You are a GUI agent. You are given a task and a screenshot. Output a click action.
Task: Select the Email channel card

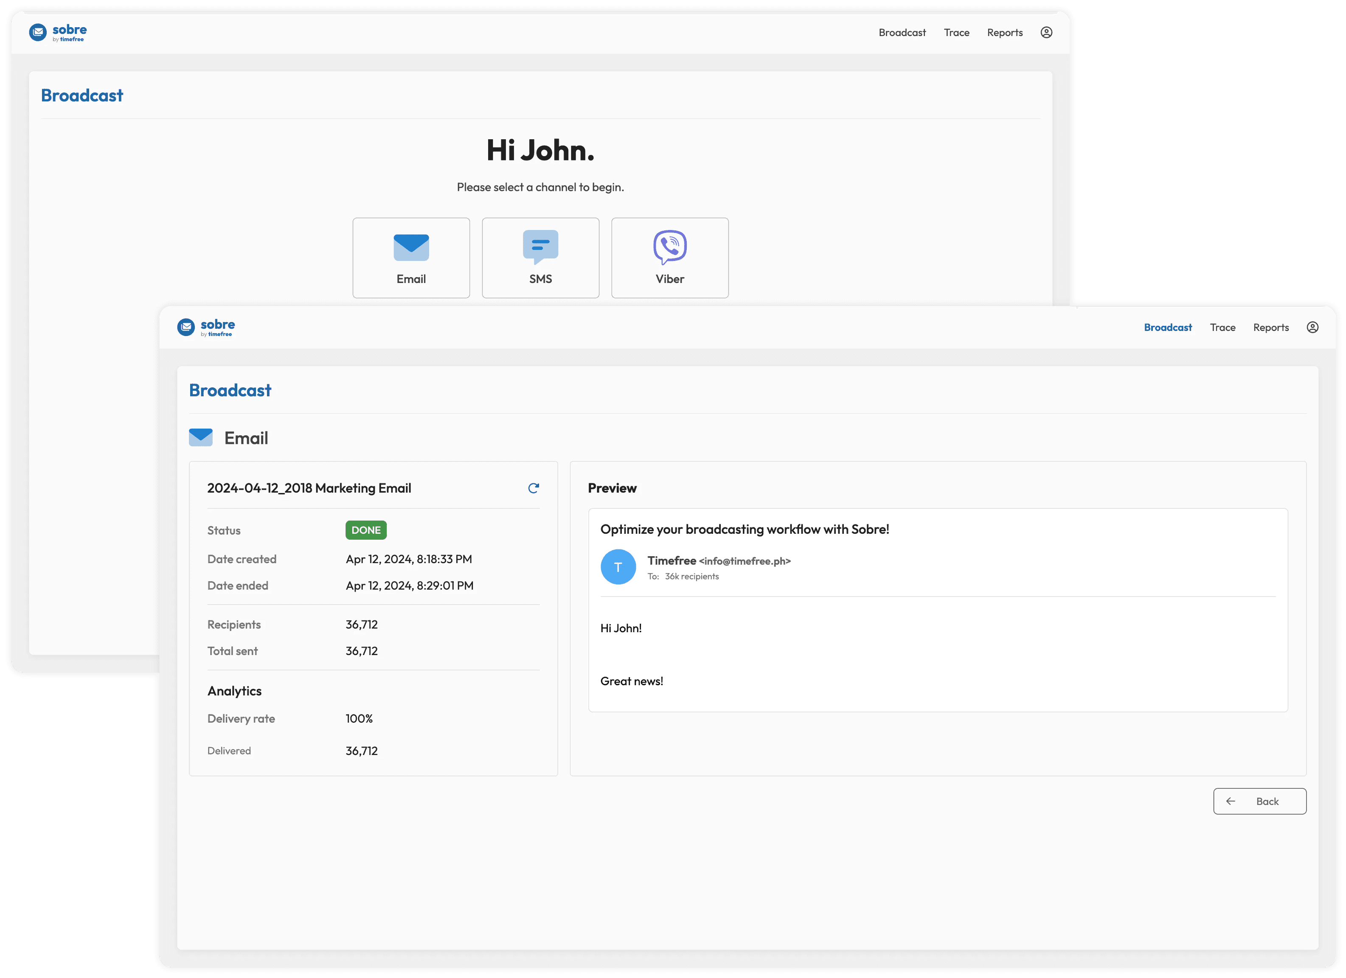(411, 258)
